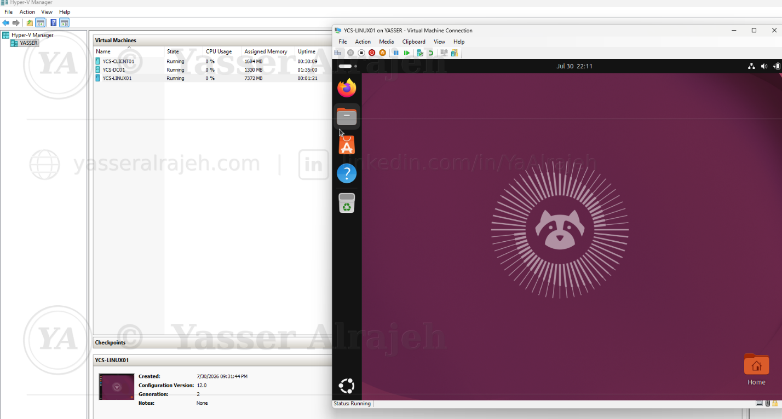The width and height of the screenshot is (782, 419).
Task: Open the Trash from Ubuntu dock
Action: pos(347,203)
